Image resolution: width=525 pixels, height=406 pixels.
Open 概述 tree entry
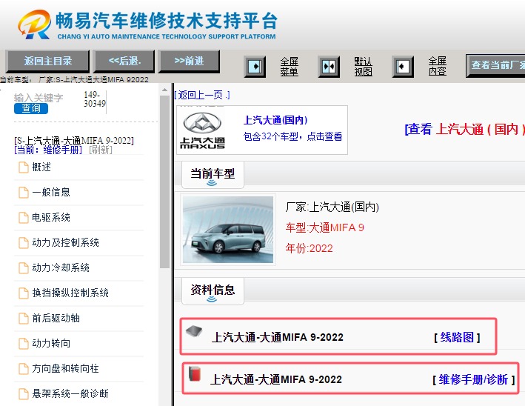point(41,167)
